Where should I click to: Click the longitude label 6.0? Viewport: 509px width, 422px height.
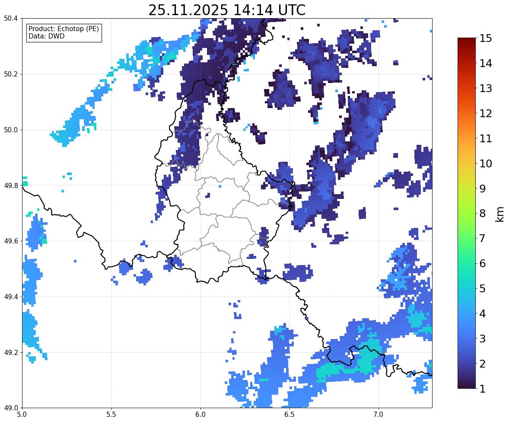click(x=200, y=415)
